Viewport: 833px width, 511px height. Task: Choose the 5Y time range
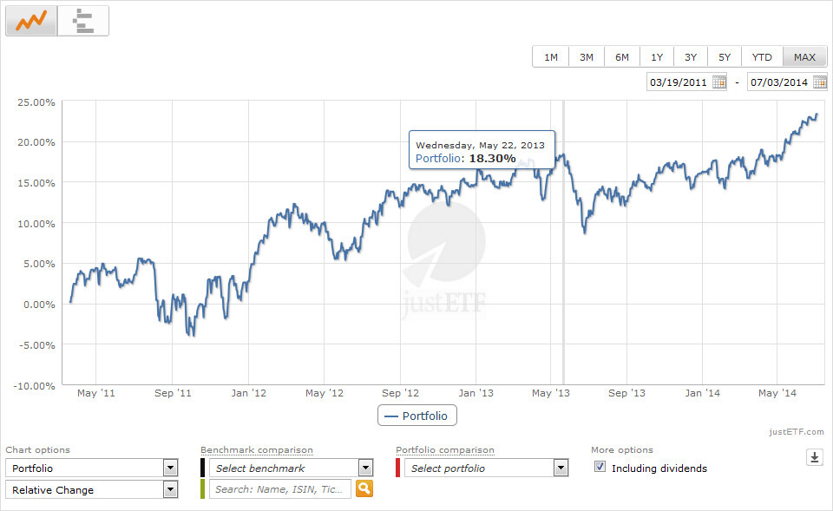[725, 57]
